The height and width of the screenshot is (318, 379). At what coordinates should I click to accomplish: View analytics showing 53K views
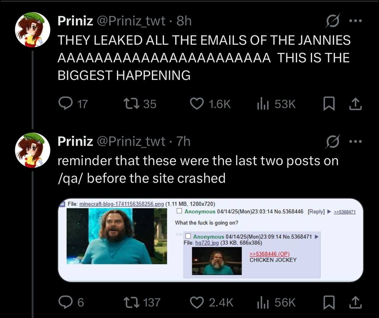[276, 104]
